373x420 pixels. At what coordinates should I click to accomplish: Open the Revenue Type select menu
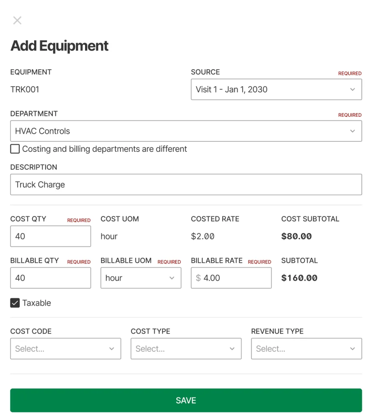point(306,348)
